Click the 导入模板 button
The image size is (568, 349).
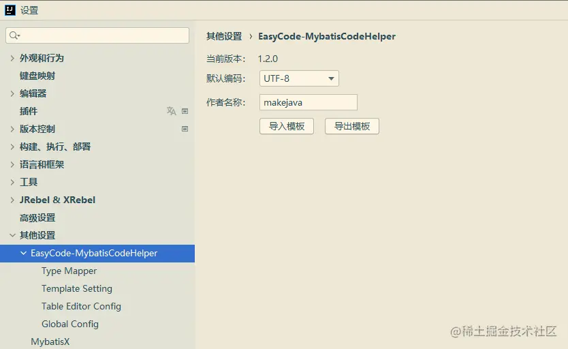click(x=287, y=126)
